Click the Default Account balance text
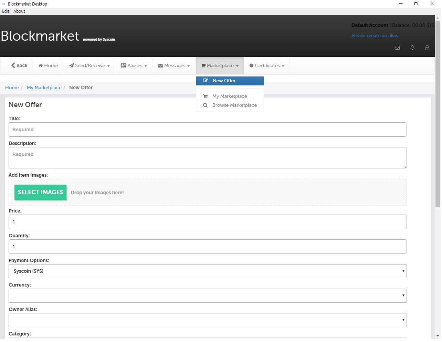This screenshot has height=342, width=442. click(393, 25)
